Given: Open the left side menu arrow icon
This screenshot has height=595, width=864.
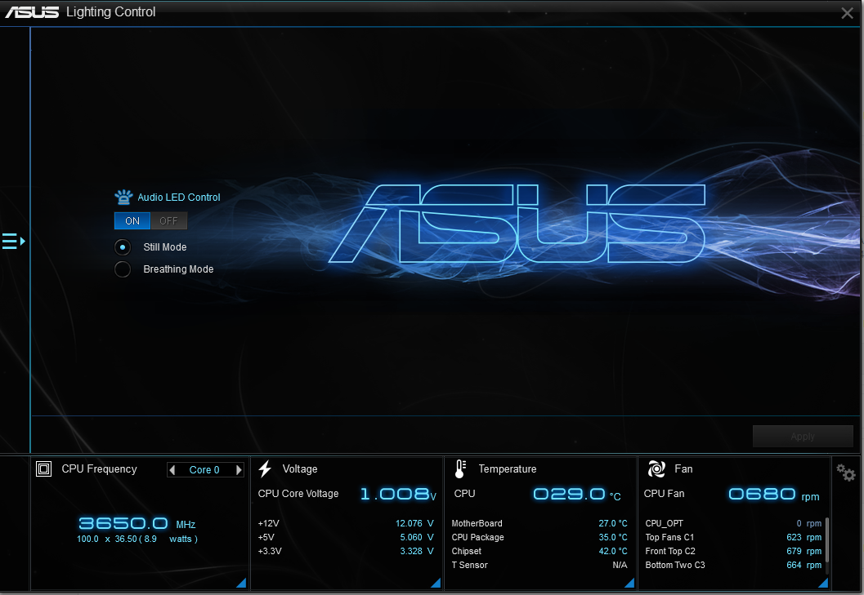Looking at the screenshot, I should [13, 241].
